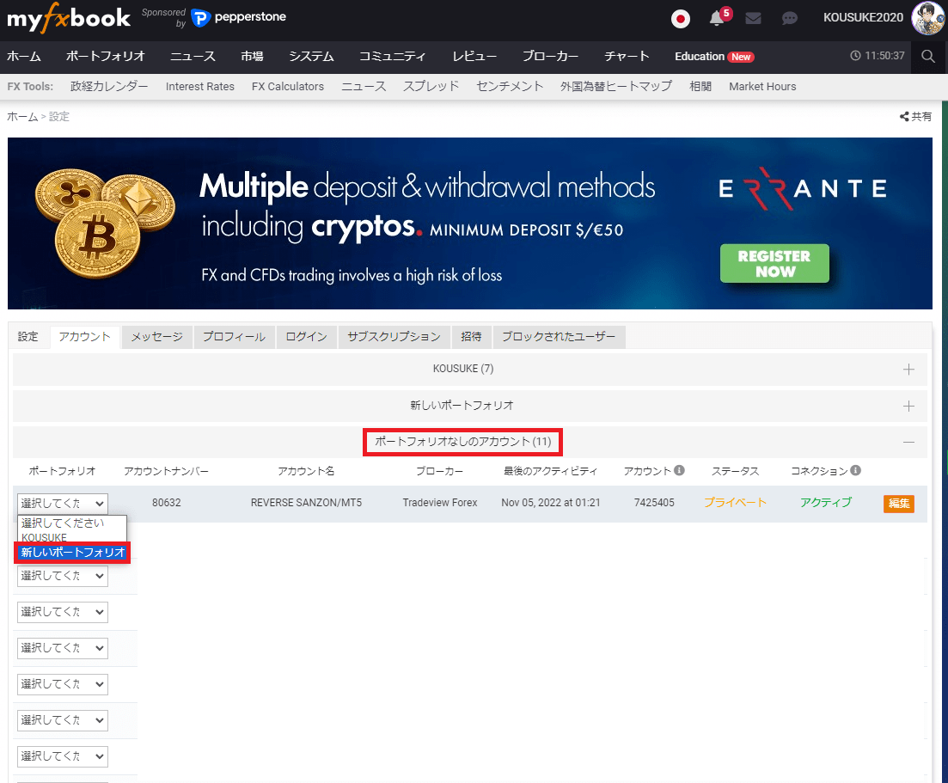Viewport: 948px width, 783px height.
Task: Collapse ポートフォリオなしのアカウント with minus icon
Action: click(x=908, y=442)
